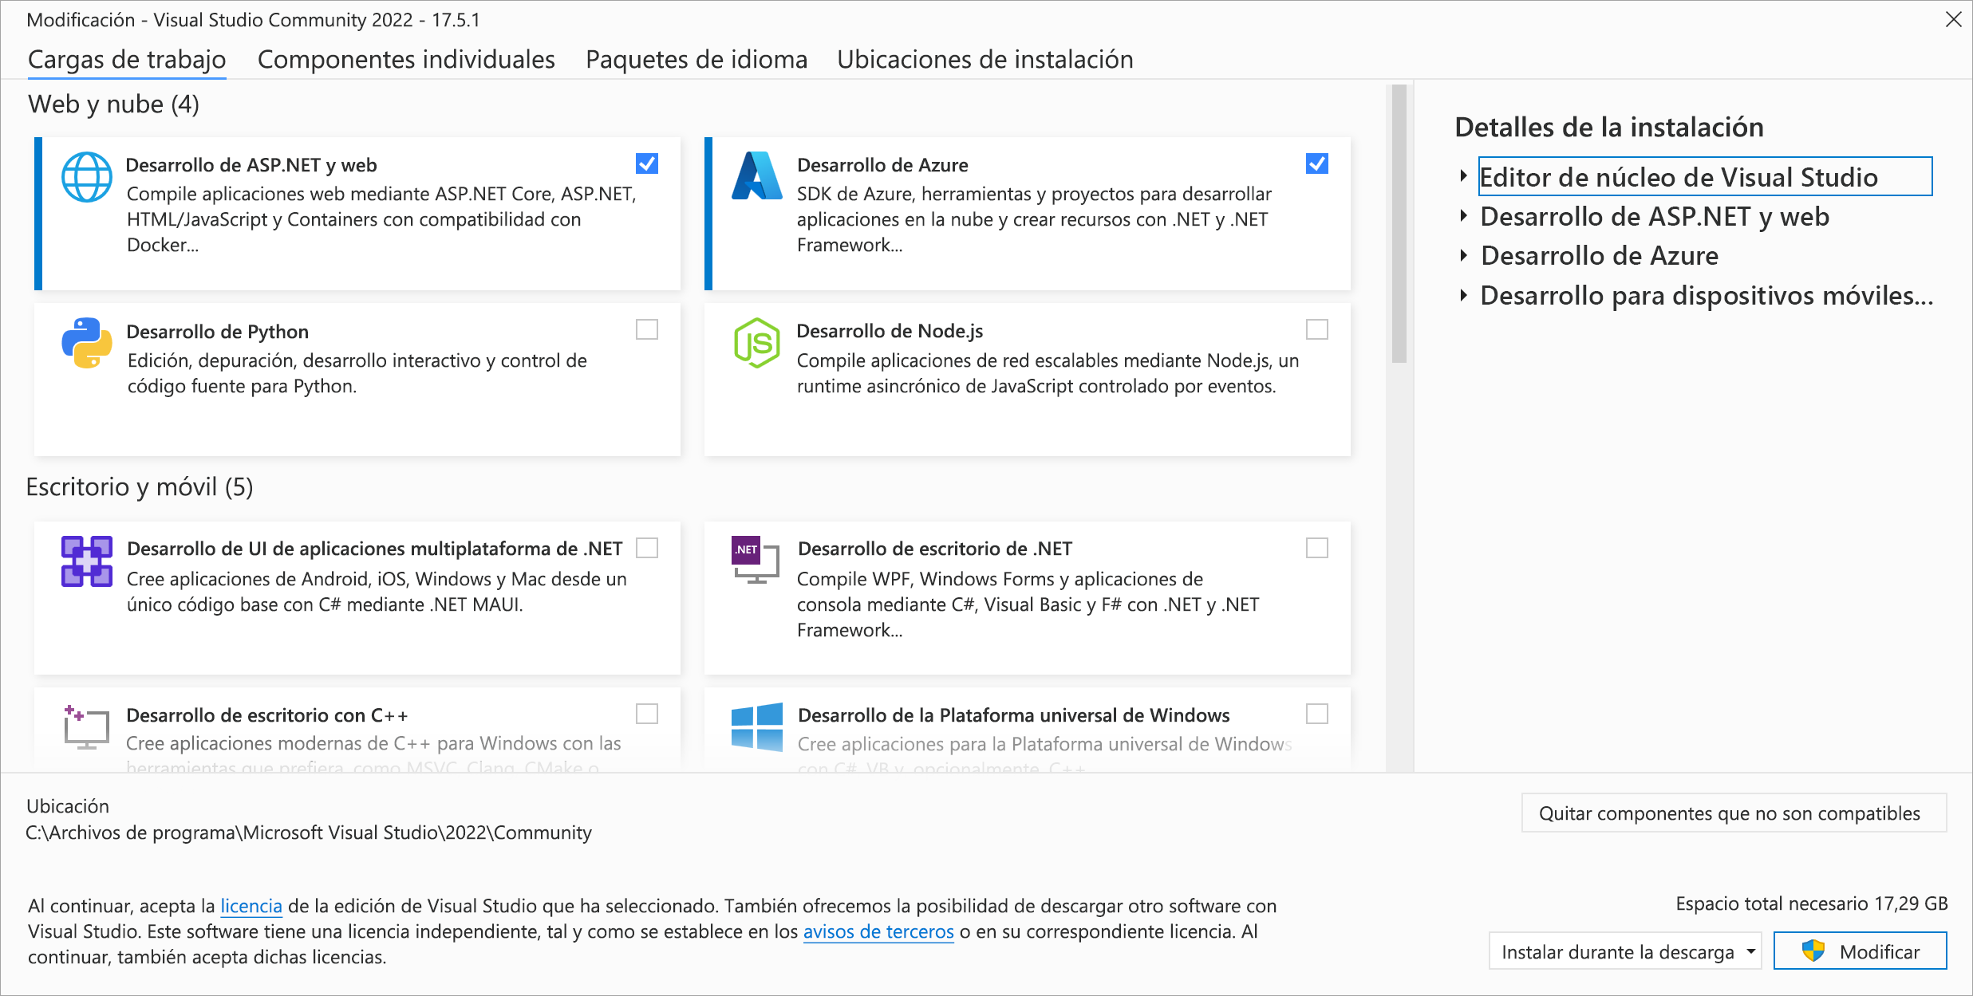Click the .NET desktop development icon
The width and height of the screenshot is (1973, 996).
pos(756,560)
